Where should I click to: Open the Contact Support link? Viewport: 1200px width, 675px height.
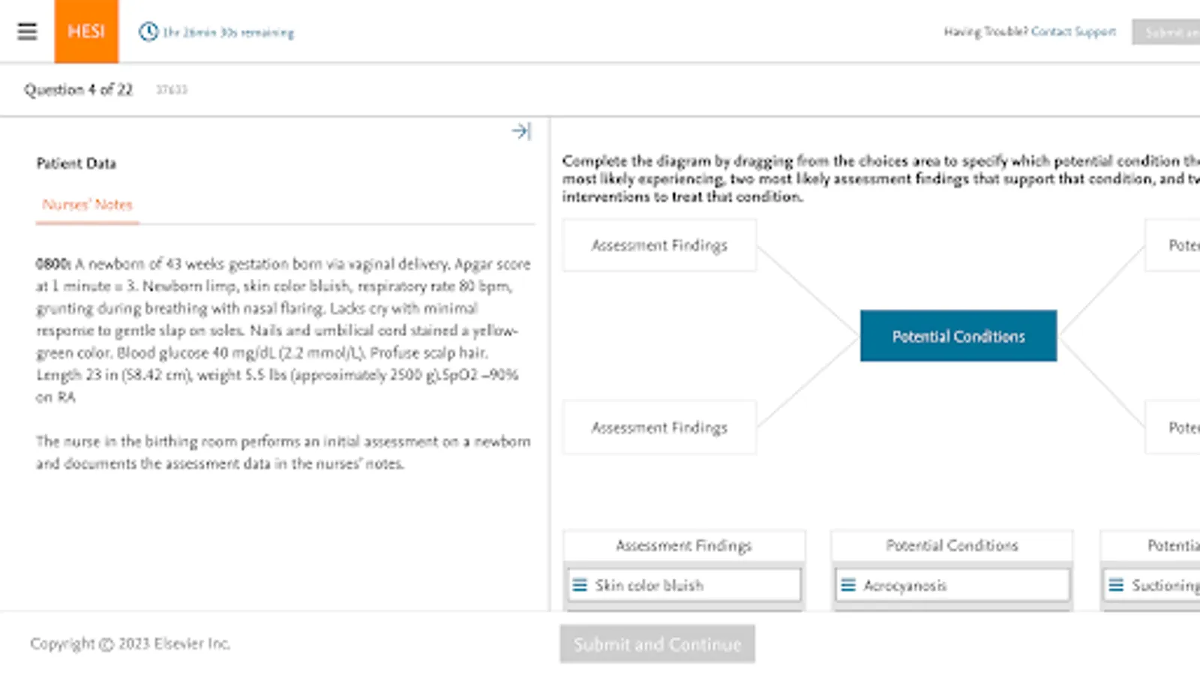(x=1073, y=31)
